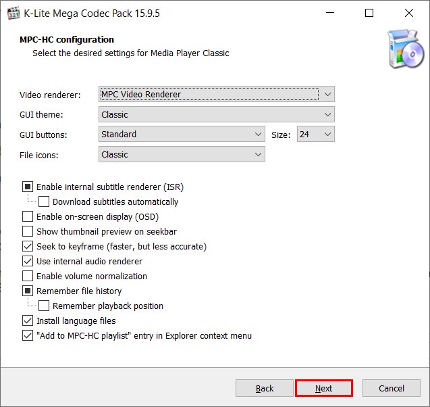The image size is (430, 407).
Task: Click the 'Size:' label
Action: tap(281, 135)
